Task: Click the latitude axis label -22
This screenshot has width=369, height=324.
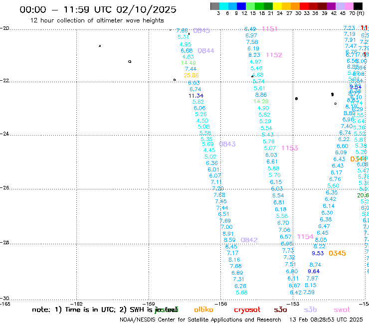Action: click(x=4, y=80)
